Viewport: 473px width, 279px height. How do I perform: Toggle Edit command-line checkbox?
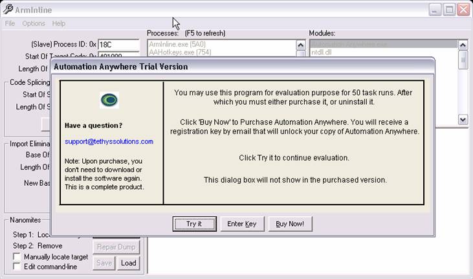tap(17, 267)
